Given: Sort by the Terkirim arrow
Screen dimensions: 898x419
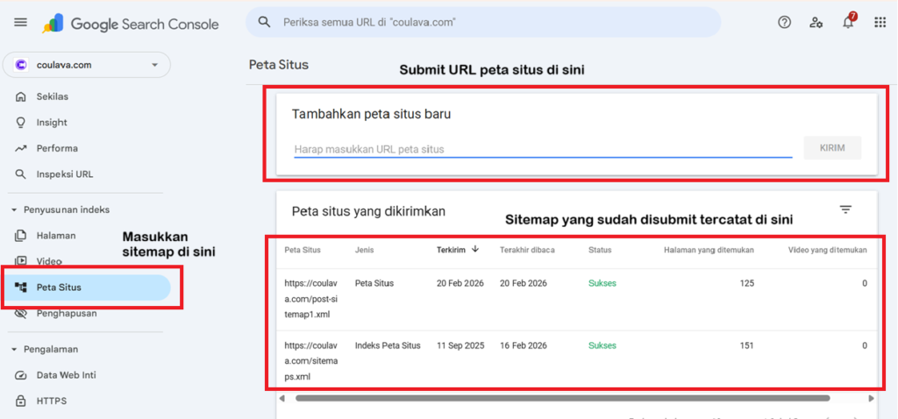Looking at the screenshot, I should 475,249.
